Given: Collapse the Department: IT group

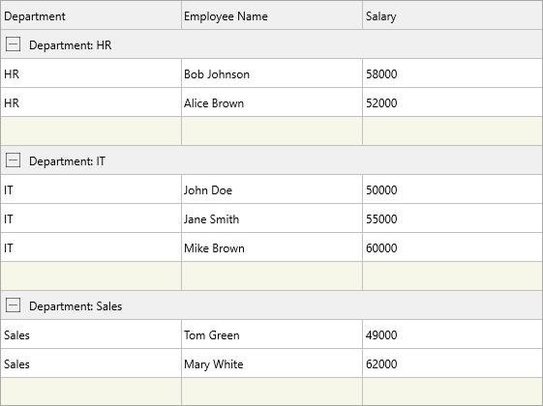Looking at the screenshot, I should [x=14, y=160].
